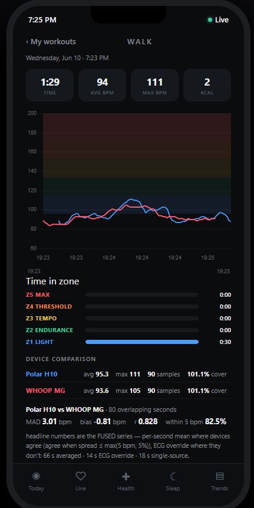Tap the Today target icon
This screenshot has height=508, width=254.
(36, 476)
